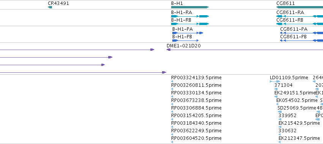Open the B-H1-RB transcript feature
323x144 pixels.
(190, 24)
